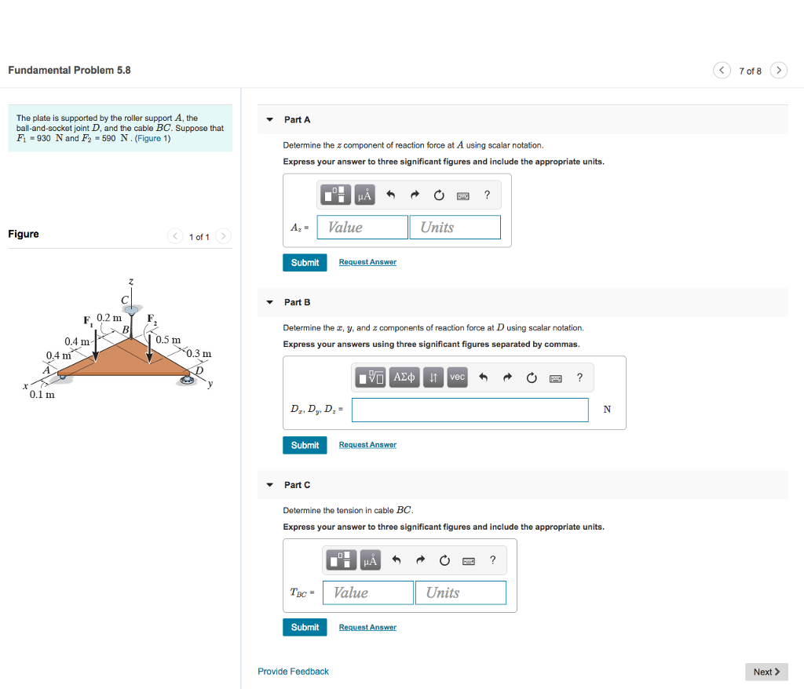804x689 pixels.
Task: Focus the Az Value input field
Action: click(x=363, y=227)
